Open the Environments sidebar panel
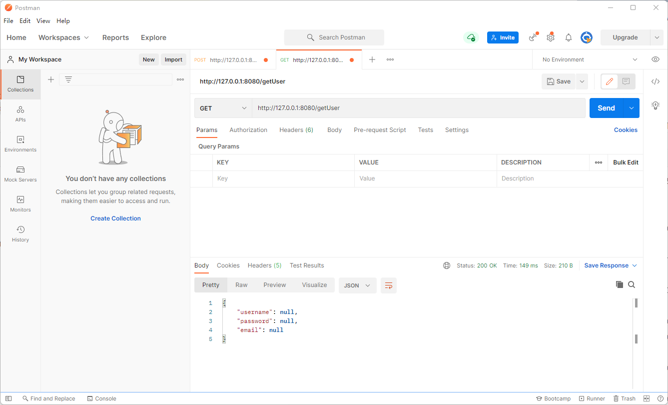 click(x=20, y=144)
